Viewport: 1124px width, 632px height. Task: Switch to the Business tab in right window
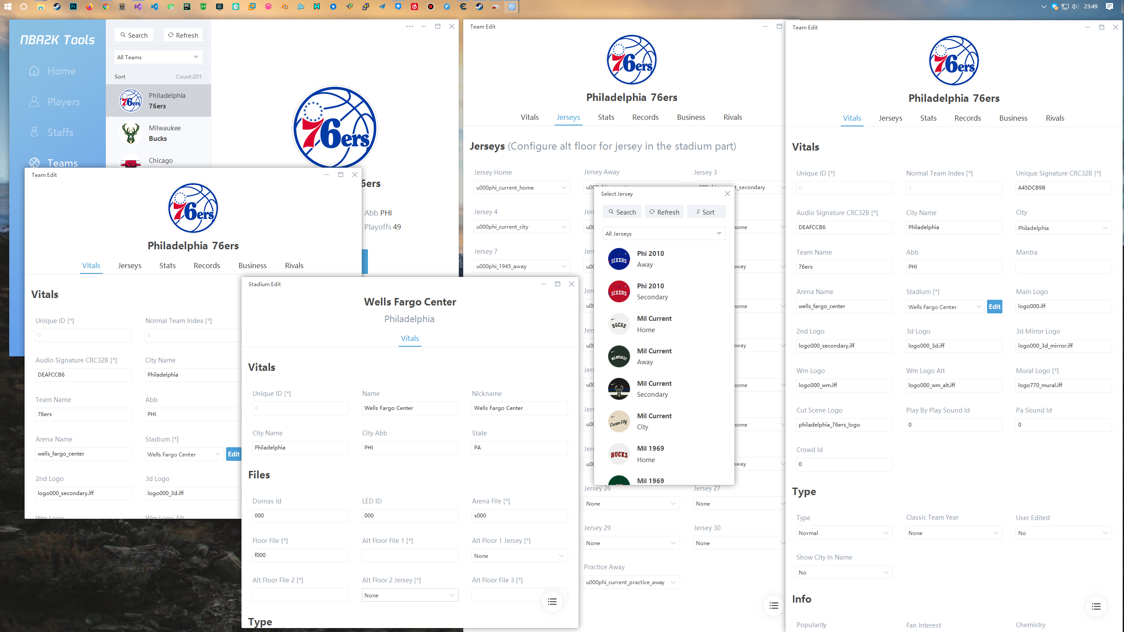pyautogui.click(x=1013, y=118)
